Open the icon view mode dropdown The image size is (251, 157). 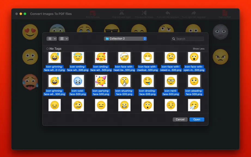(x=51, y=39)
